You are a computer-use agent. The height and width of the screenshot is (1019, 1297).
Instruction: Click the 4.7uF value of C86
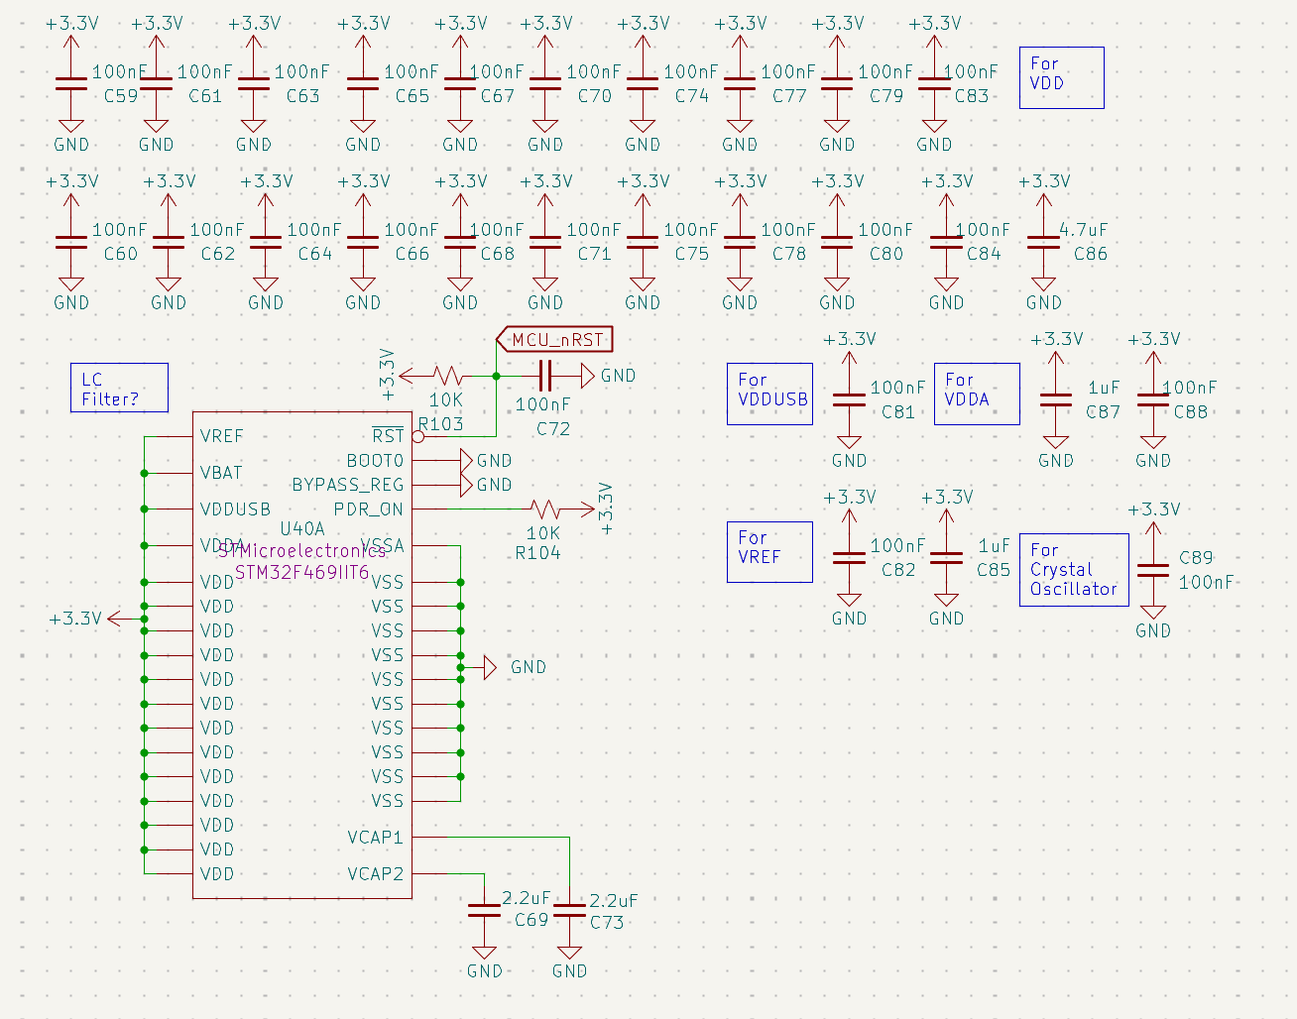pyautogui.click(x=1083, y=229)
